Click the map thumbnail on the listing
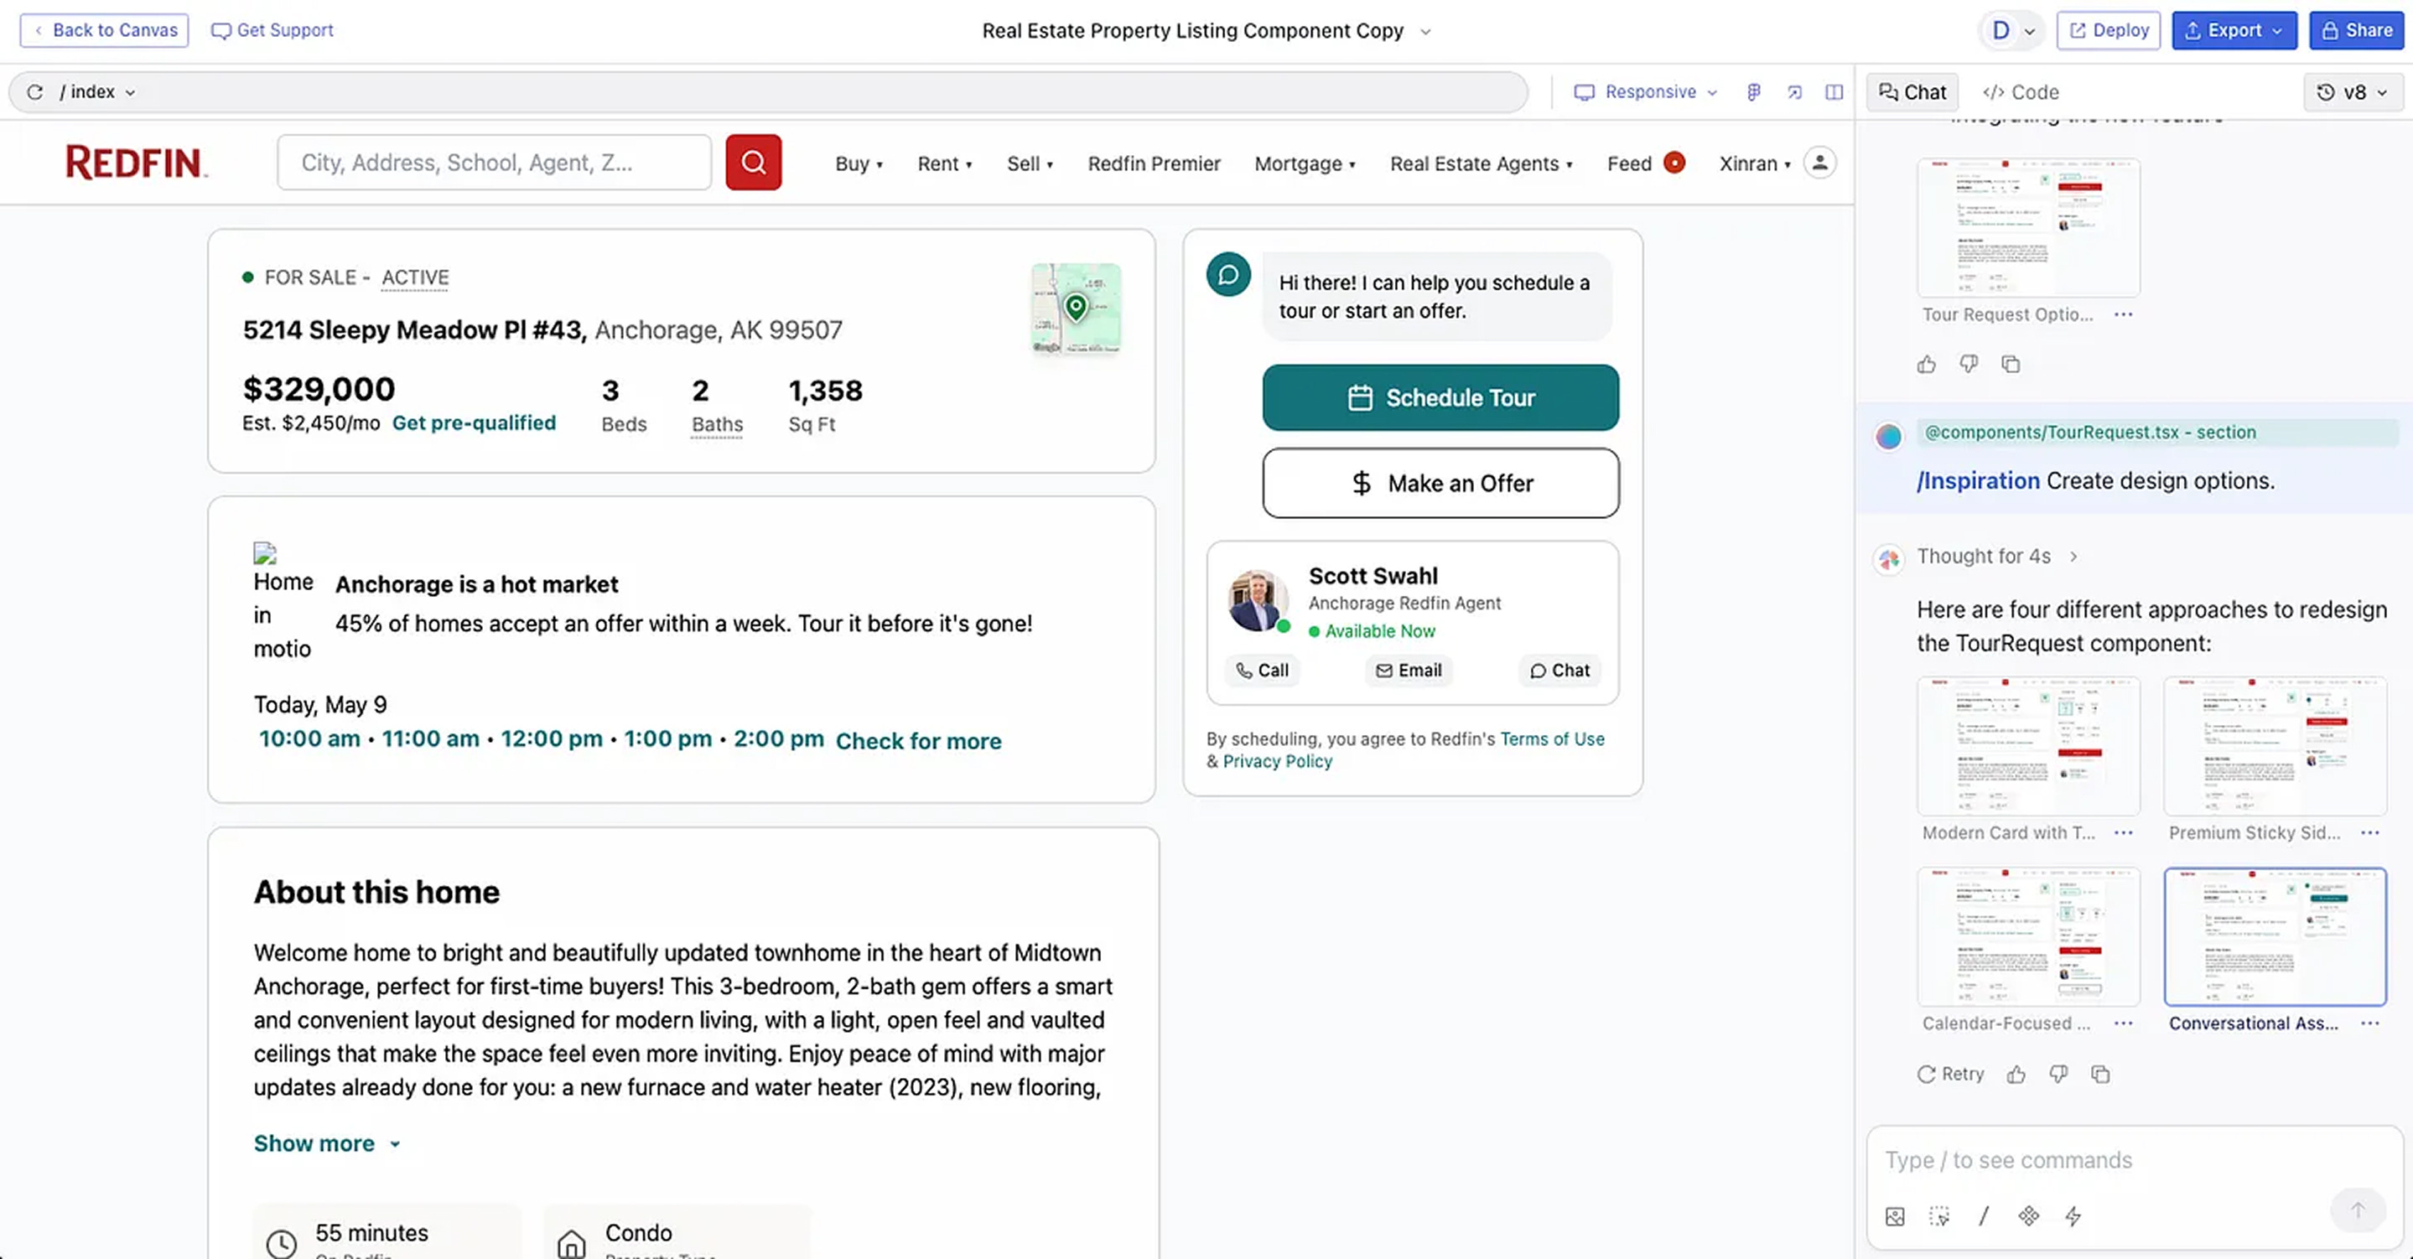This screenshot has height=1259, width=2413. coord(1076,308)
